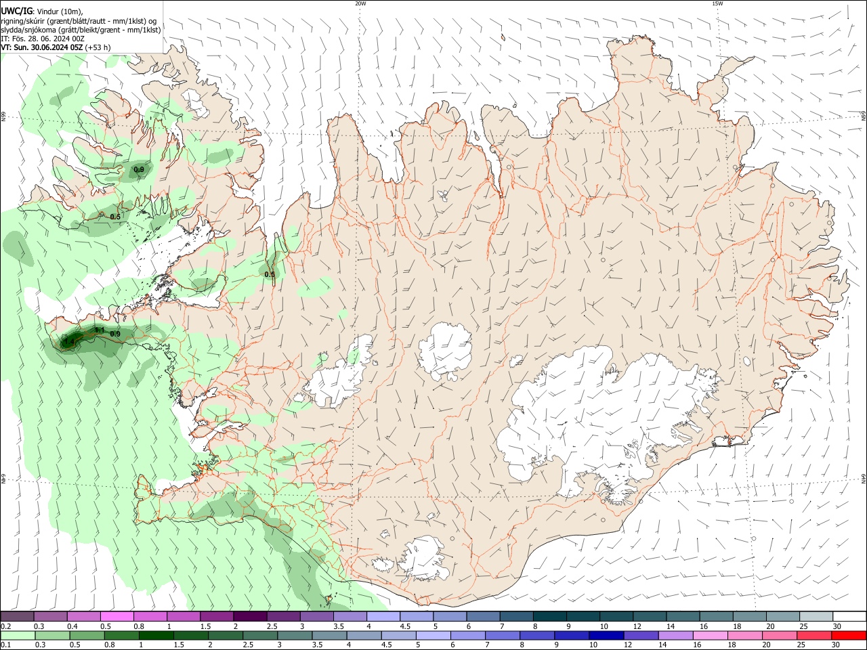This screenshot has height=650, width=867.
Task: Click the Vestmannaeyjar island off the south coast
Action: 330,599
